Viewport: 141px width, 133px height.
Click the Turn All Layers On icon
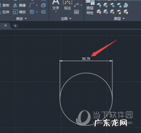point(99,12)
